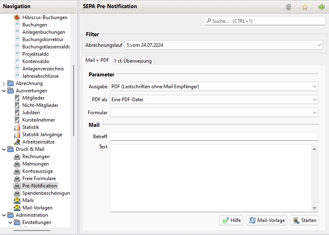Open the Ausgabe dropdown
The image size is (329, 235).
(x=214, y=86)
